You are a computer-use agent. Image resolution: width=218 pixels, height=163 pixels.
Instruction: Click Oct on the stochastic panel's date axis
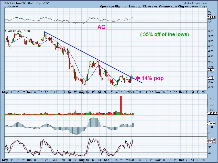click(x=132, y=160)
